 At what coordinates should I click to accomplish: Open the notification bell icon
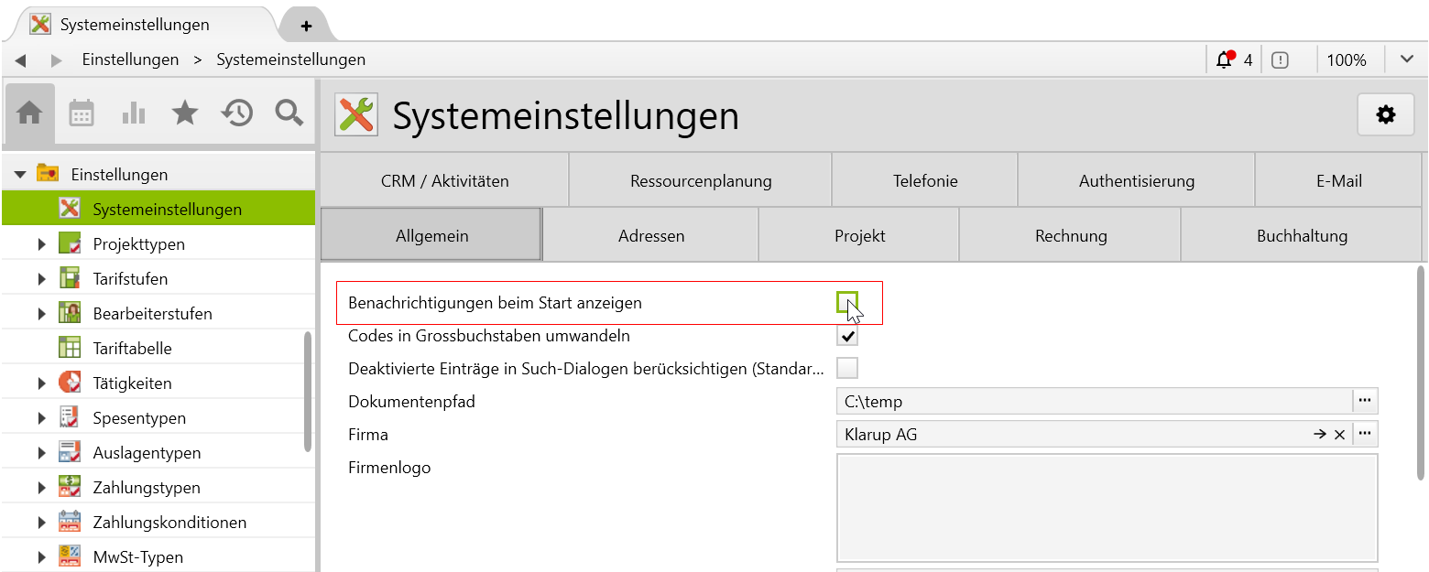tap(1224, 60)
